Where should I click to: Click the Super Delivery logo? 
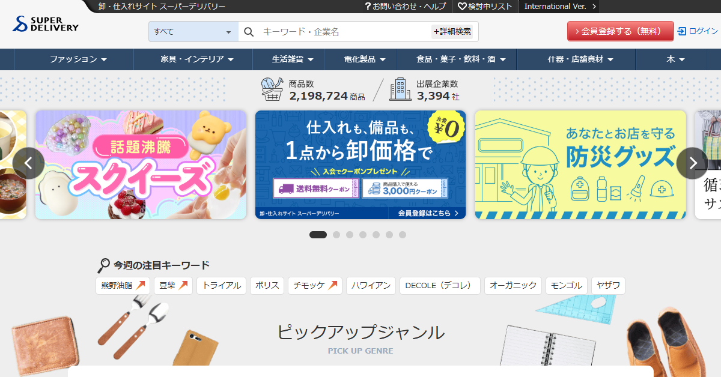[x=46, y=25]
